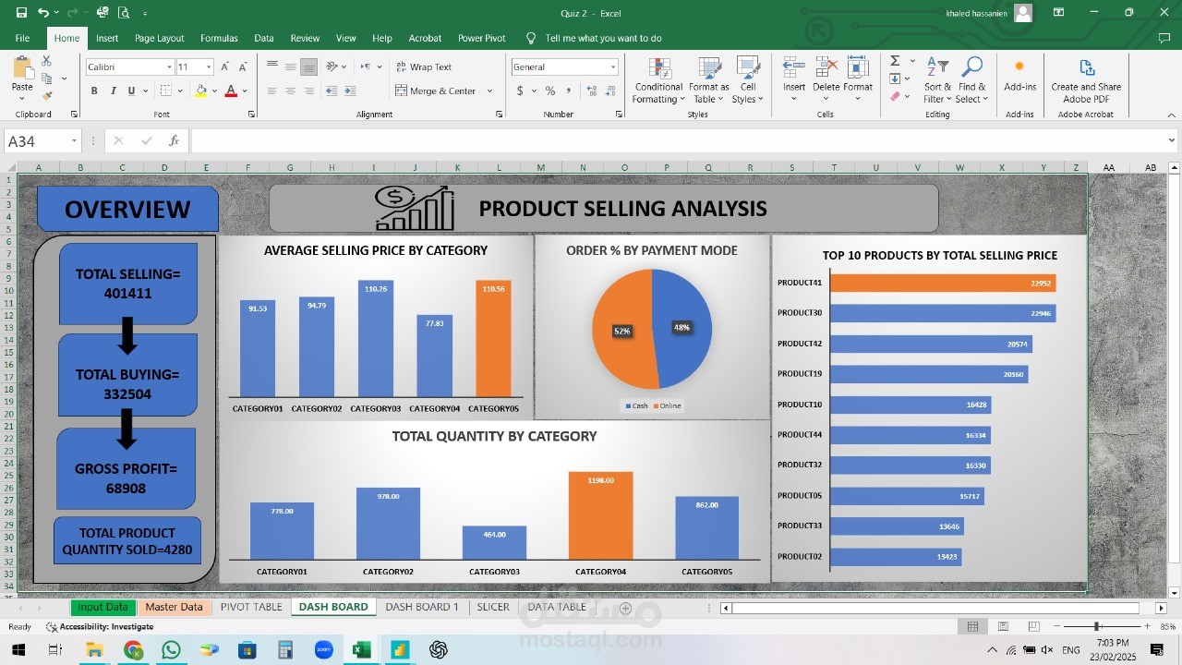
Task: Click the Insert Function fx icon
Action: point(174,141)
